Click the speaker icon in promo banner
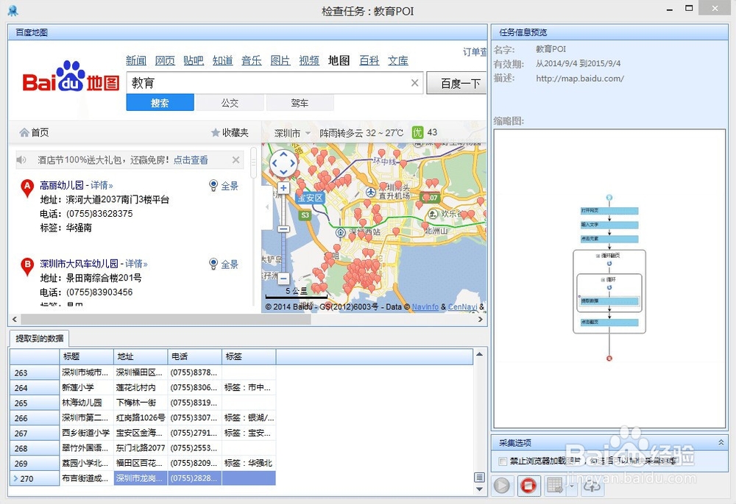The image size is (736, 504). pyautogui.click(x=21, y=160)
